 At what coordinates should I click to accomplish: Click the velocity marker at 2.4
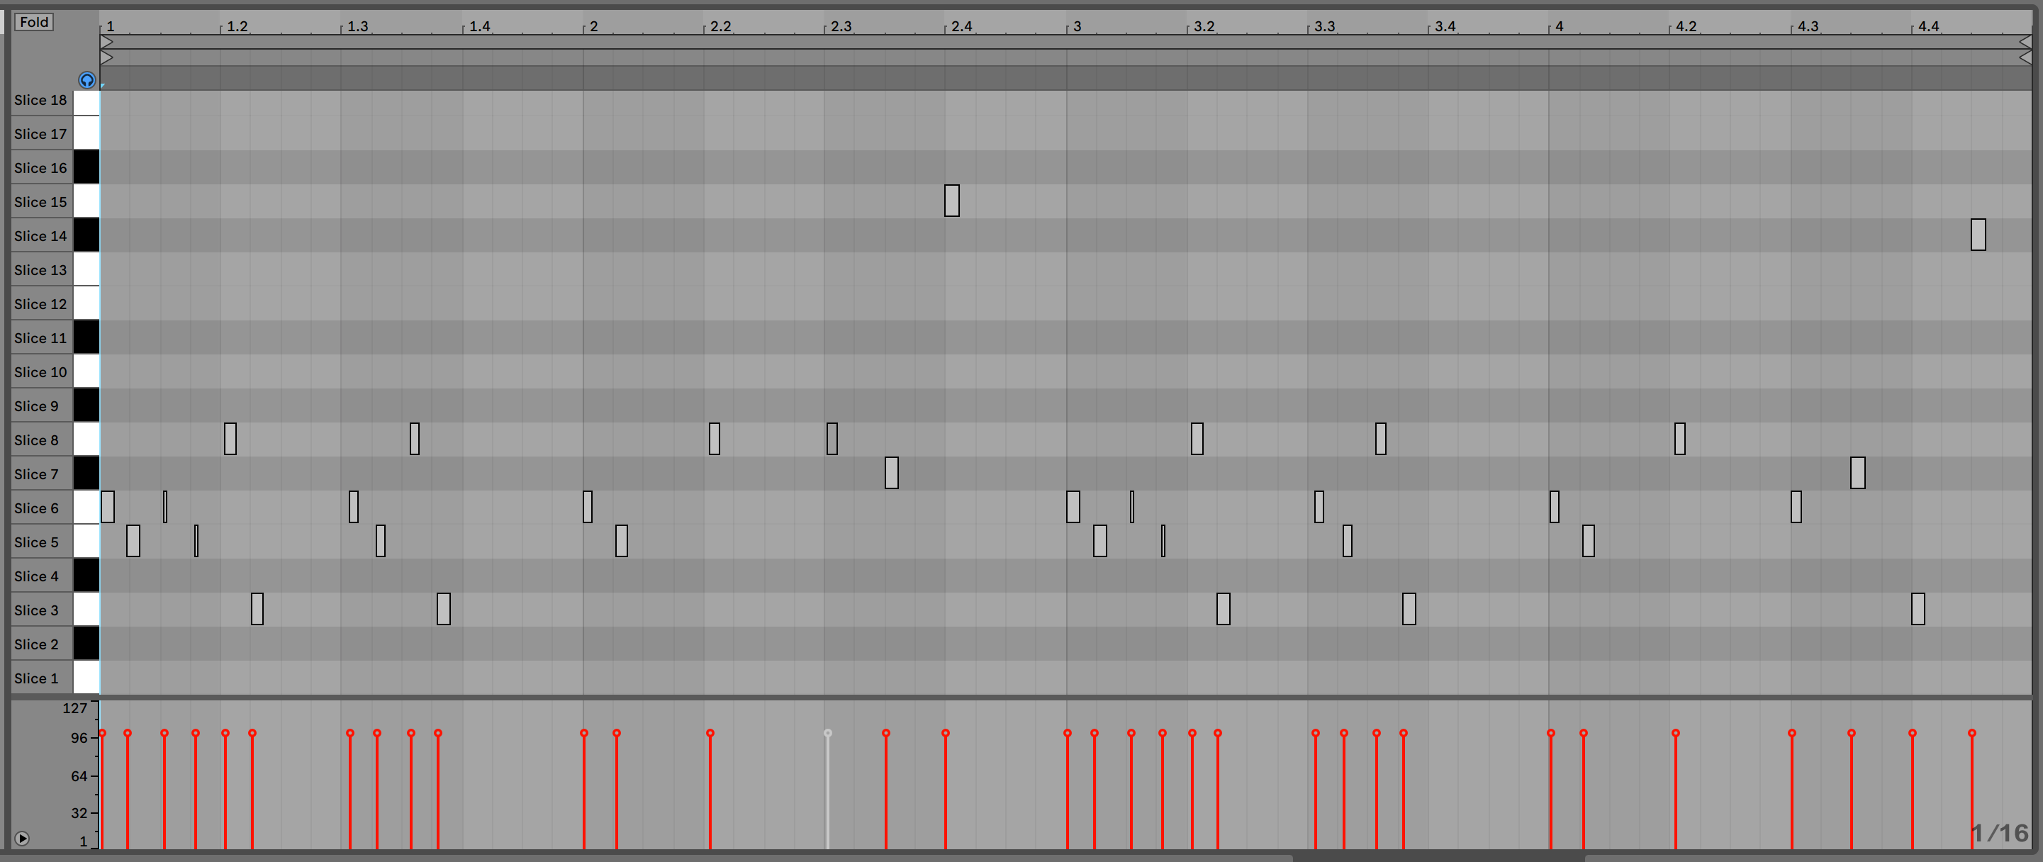click(946, 733)
